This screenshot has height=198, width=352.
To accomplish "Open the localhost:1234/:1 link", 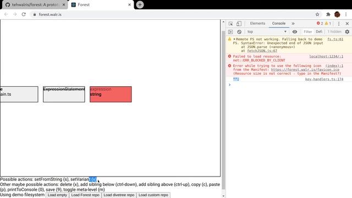I will (x=326, y=56).
